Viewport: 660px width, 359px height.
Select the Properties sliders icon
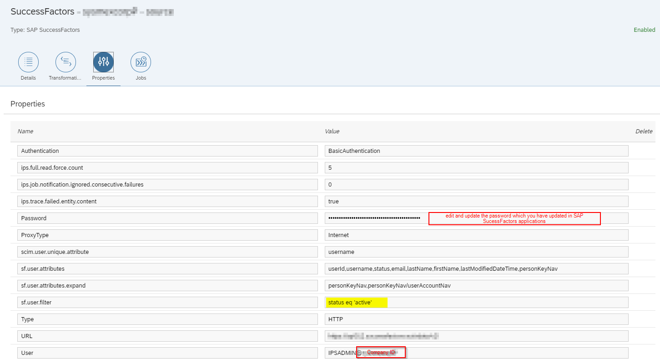[103, 62]
